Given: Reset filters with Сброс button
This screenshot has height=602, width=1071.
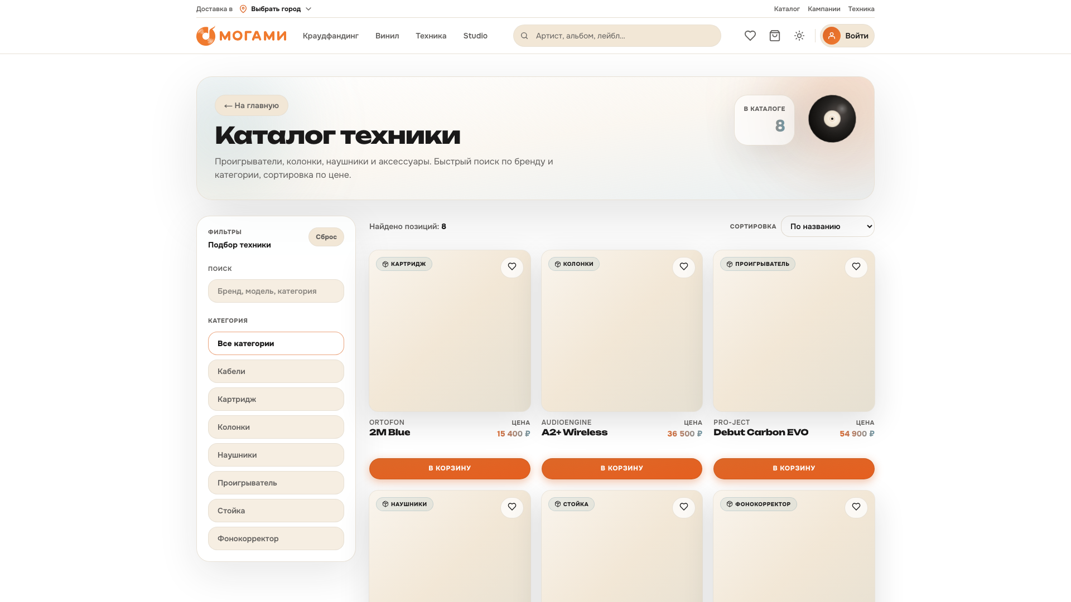Looking at the screenshot, I should 326,237.
